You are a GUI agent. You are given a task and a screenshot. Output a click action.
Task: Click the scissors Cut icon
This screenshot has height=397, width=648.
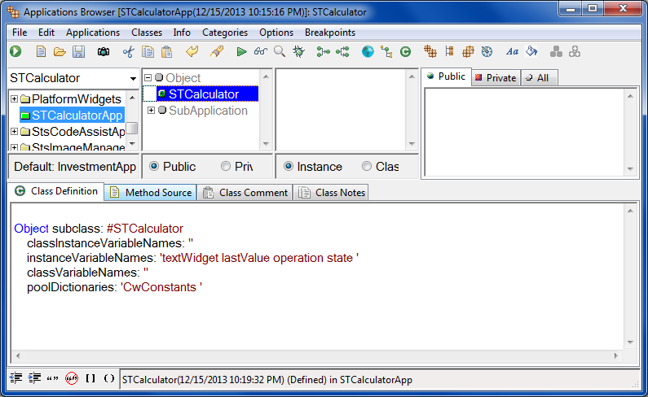[x=128, y=52]
